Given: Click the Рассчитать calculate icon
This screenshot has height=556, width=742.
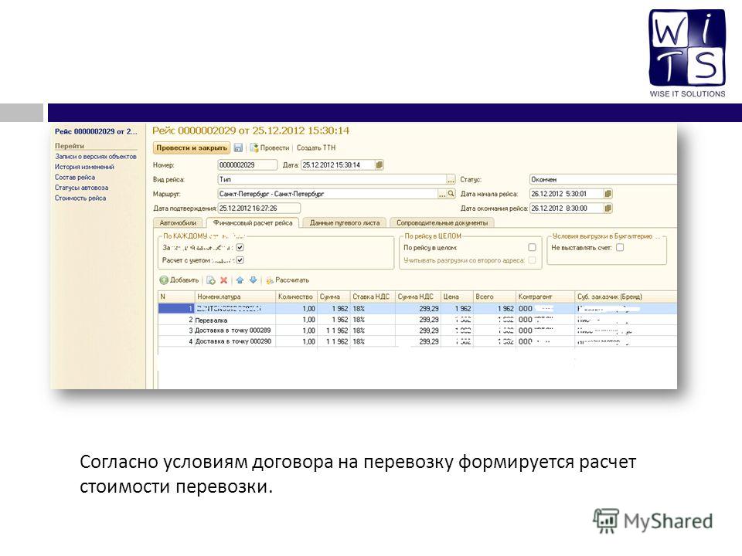Looking at the screenshot, I should pos(270,280).
